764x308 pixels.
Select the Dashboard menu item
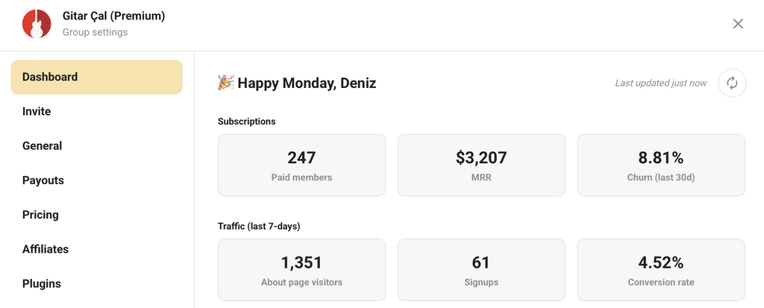point(96,77)
